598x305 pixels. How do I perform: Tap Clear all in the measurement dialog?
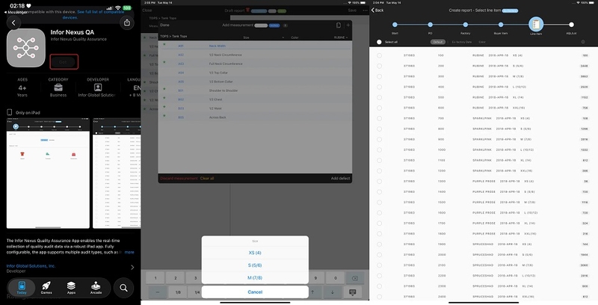tap(207, 179)
